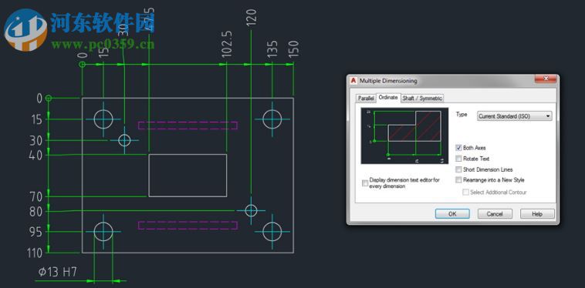
Task: Open the Type dropdown Current Standard (ISO)
Action: [x=515, y=116]
